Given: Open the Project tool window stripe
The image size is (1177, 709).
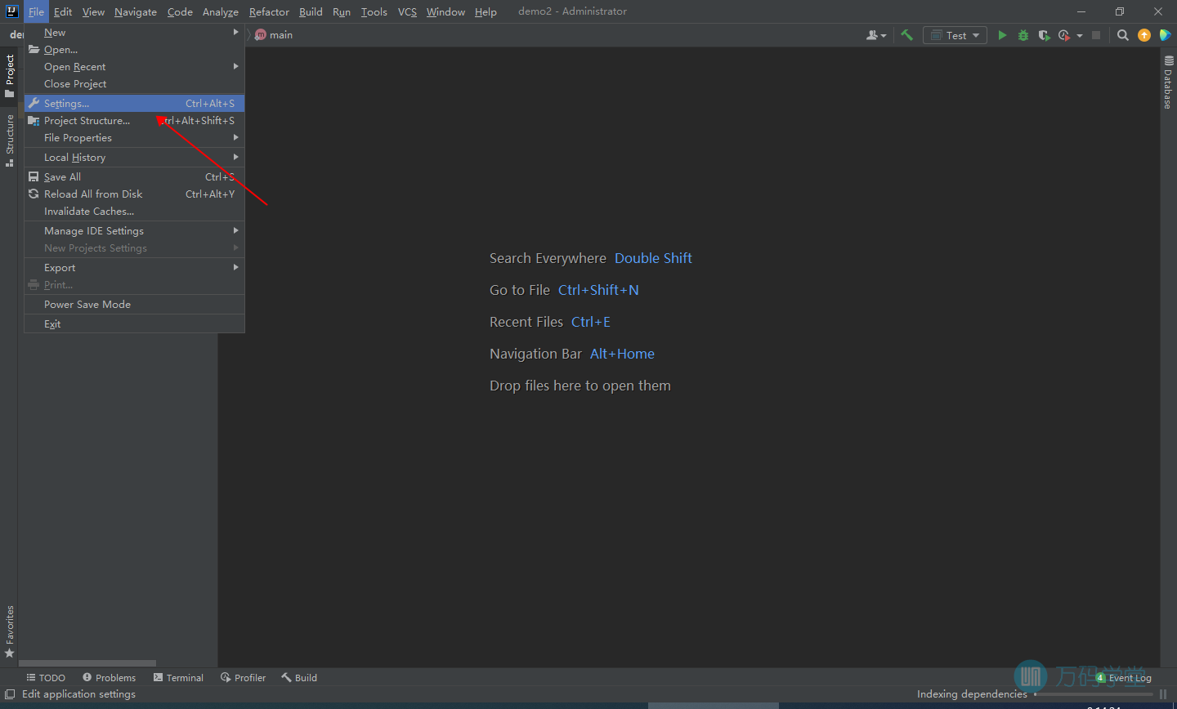Looking at the screenshot, I should coord(10,76).
